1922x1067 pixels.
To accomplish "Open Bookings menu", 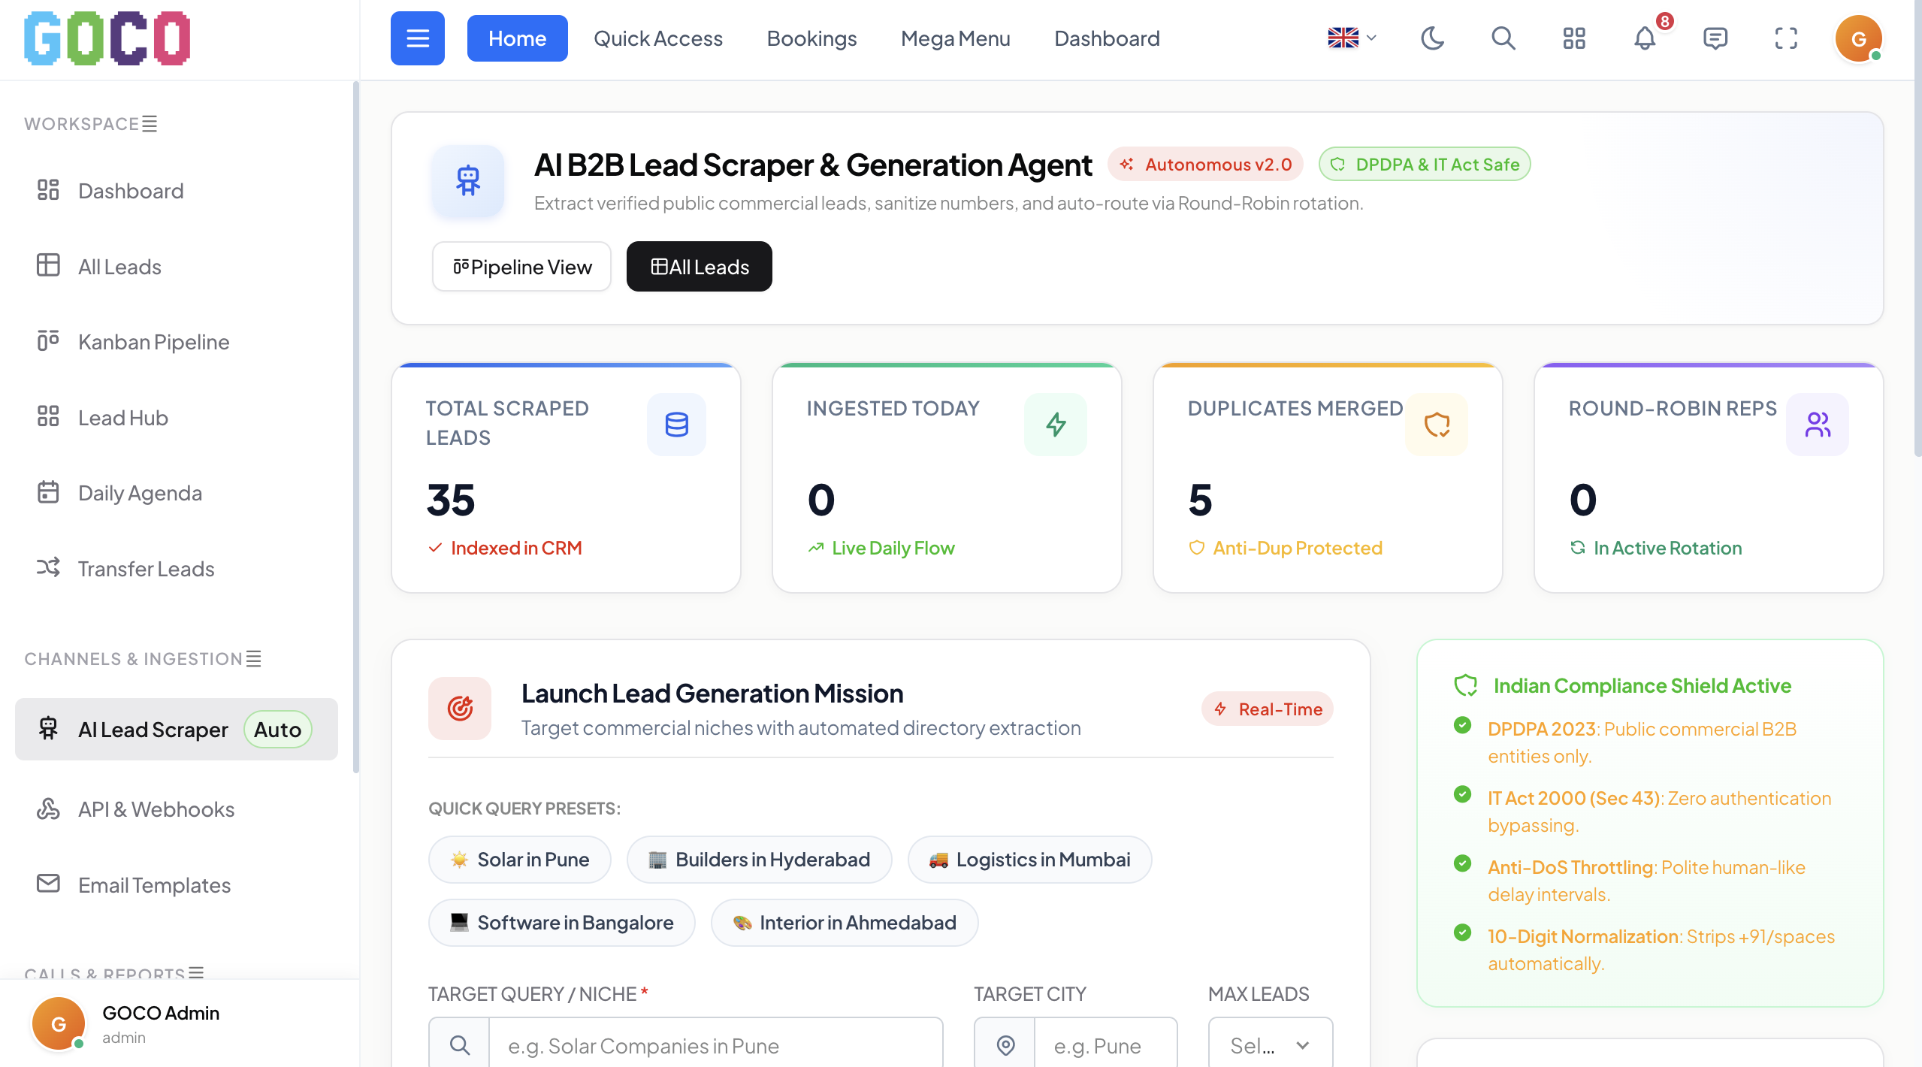I will [x=811, y=38].
